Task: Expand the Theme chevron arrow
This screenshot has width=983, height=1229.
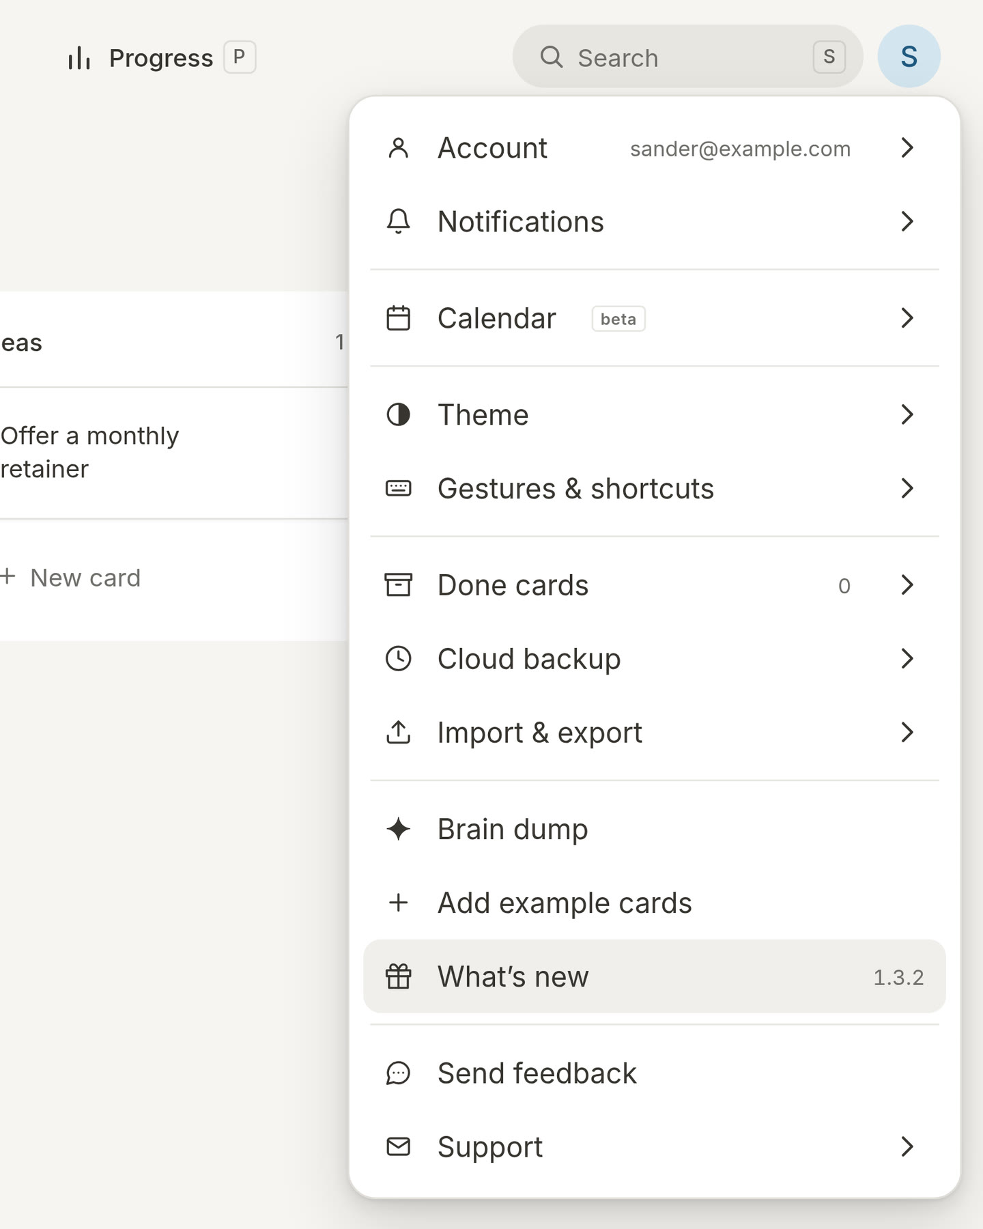Action: [x=907, y=414]
